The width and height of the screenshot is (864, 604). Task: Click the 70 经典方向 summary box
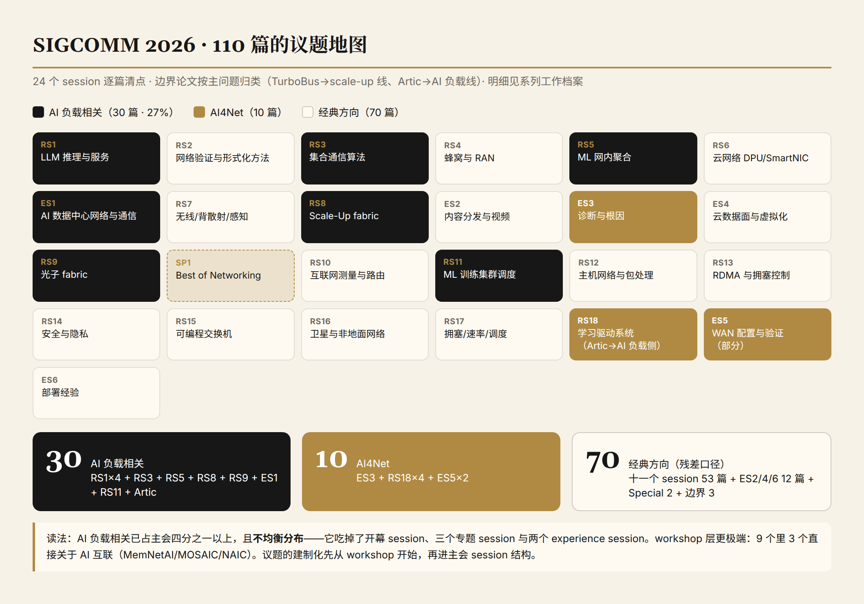701,472
